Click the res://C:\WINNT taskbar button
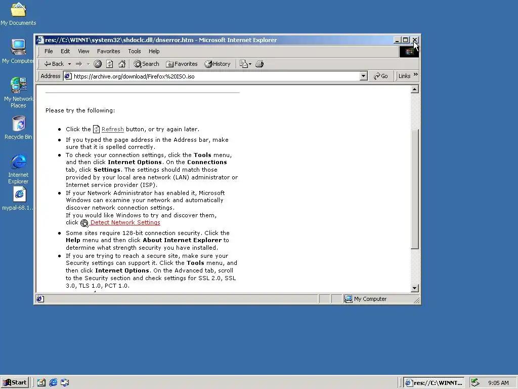518x389 pixels. coord(434,383)
